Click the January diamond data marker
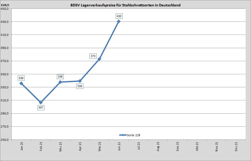Image resolution: width=251 pixels, height=161 pixels. pos(21,83)
